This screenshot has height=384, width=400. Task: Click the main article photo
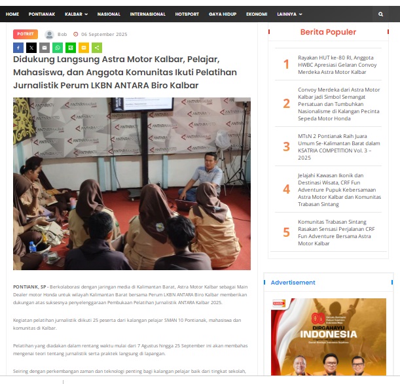click(132, 184)
